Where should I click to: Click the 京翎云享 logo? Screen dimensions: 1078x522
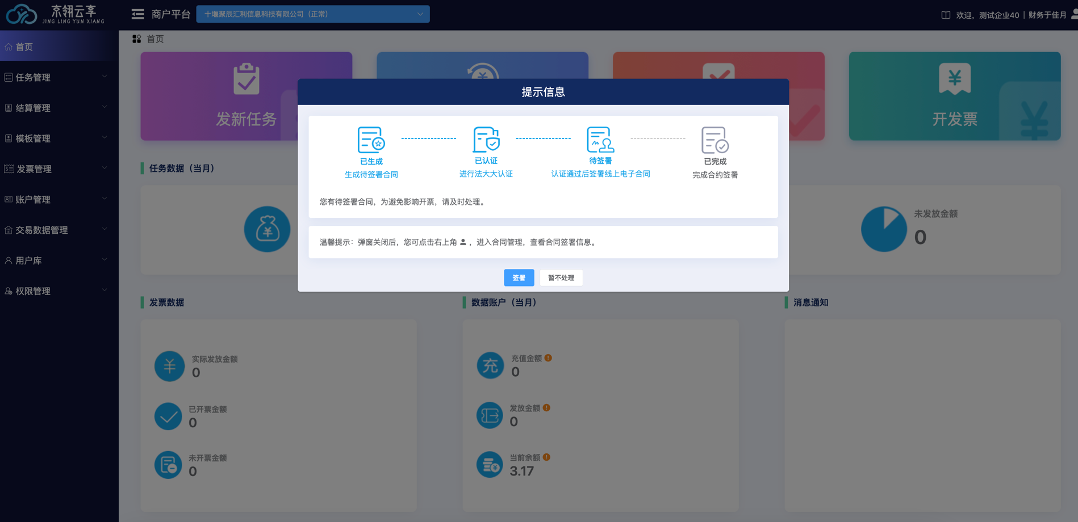pos(56,14)
